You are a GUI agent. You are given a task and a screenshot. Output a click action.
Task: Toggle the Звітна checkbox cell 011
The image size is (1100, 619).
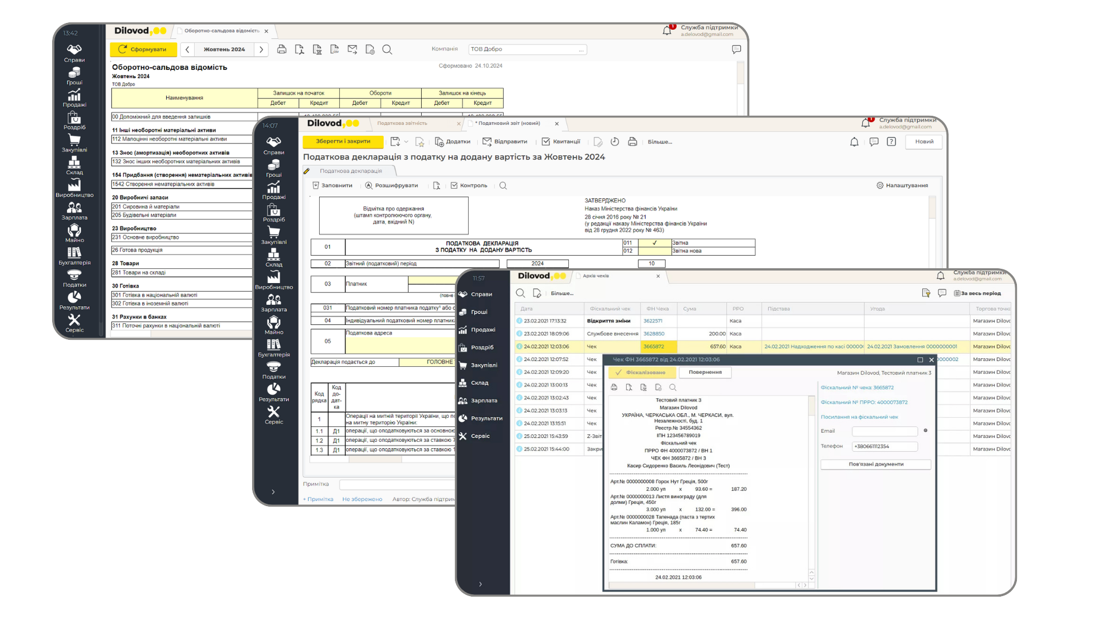coord(654,243)
